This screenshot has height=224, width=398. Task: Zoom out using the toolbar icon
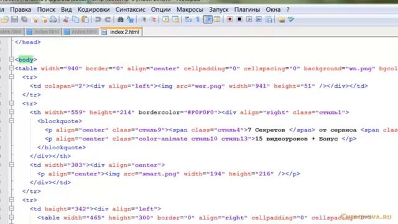click(x=153, y=19)
